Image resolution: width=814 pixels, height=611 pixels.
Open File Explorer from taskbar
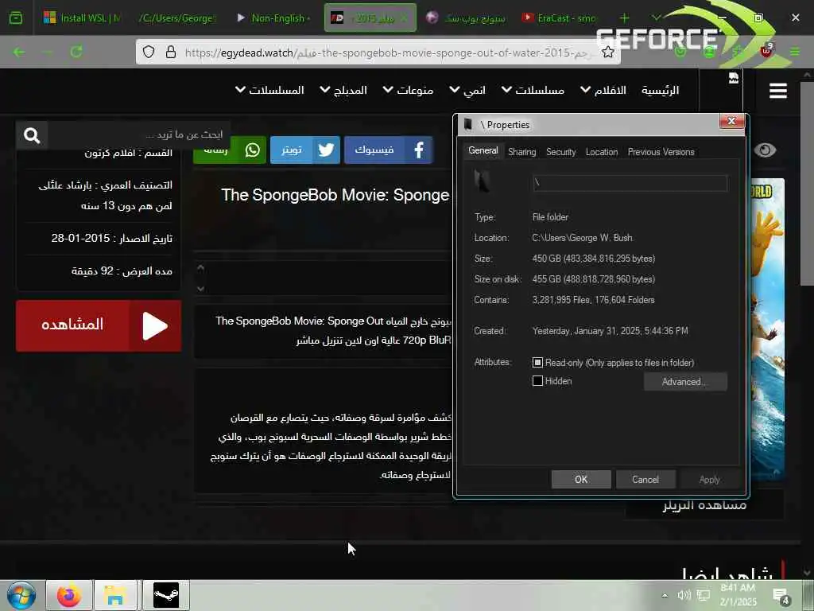pos(114,595)
